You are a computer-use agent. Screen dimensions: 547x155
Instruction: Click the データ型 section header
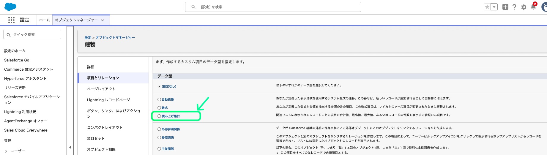165,76
